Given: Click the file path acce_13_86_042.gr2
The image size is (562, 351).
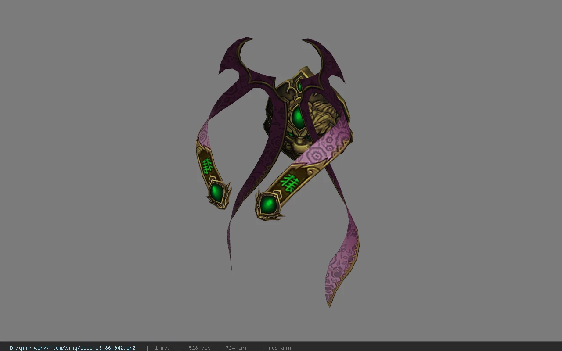Looking at the screenshot, I should point(72,348).
